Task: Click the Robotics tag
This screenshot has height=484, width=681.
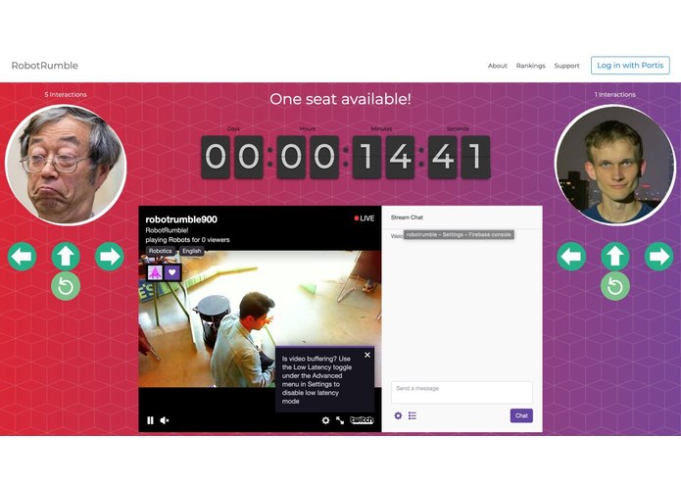Action: click(x=161, y=251)
